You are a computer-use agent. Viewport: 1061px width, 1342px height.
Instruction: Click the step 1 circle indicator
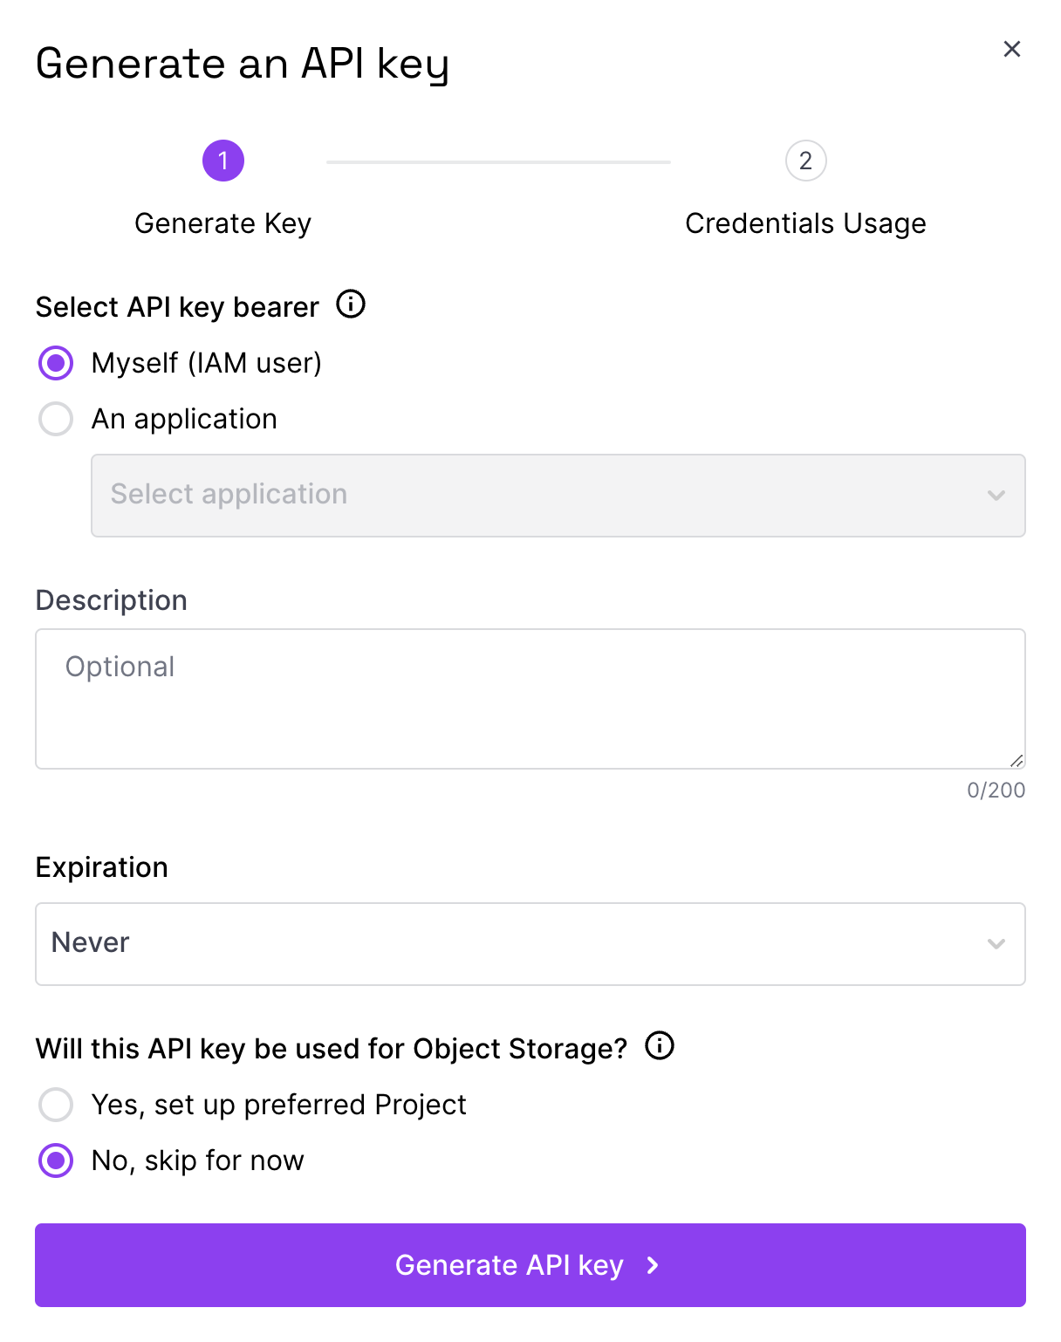[223, 161]
